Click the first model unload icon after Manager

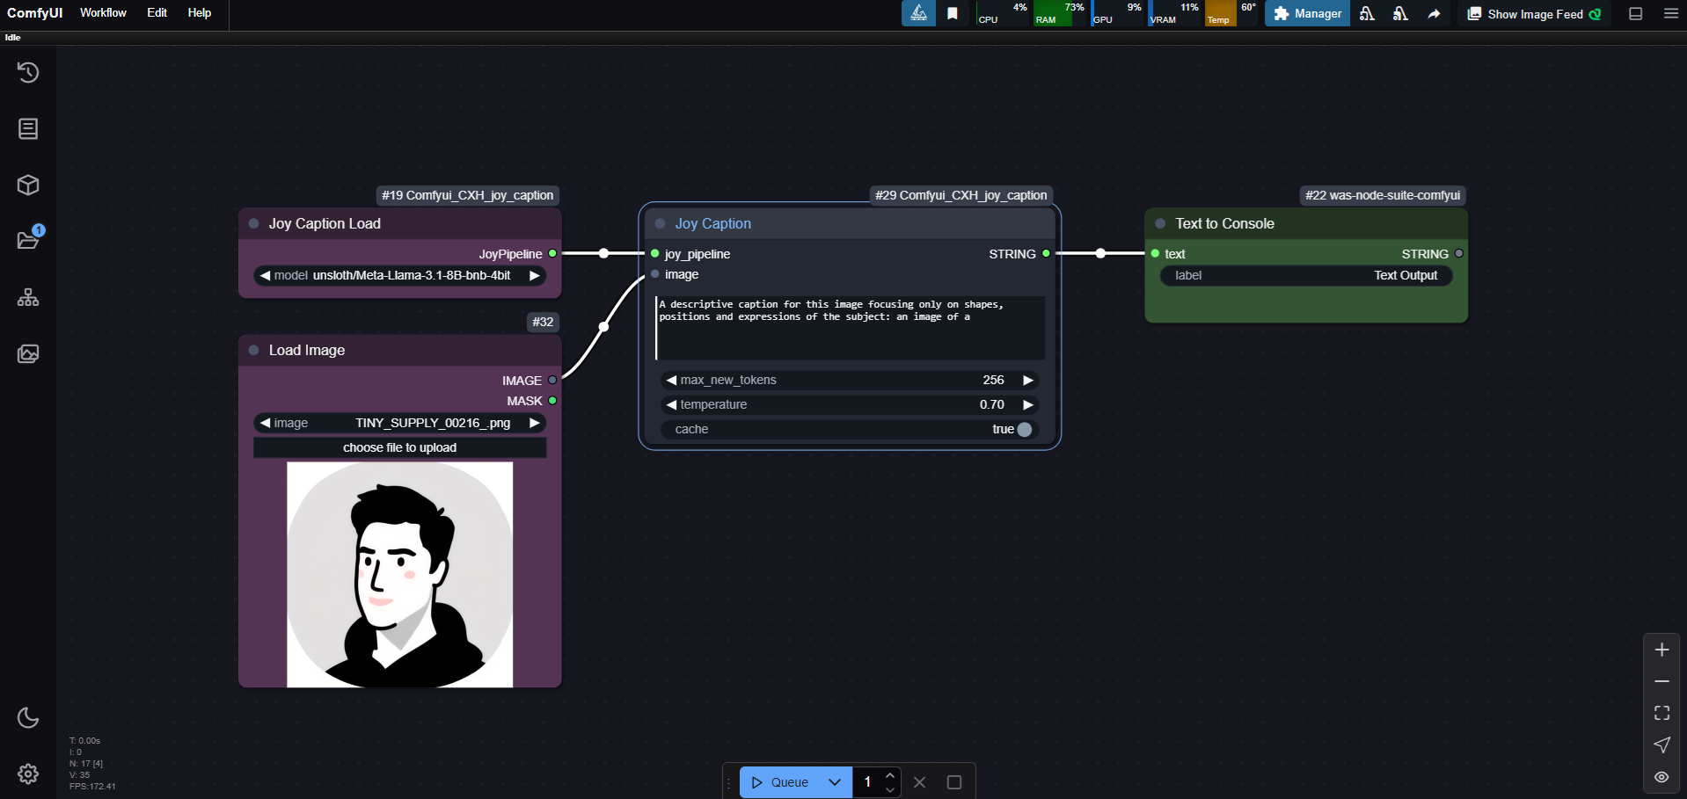(x=1367, y=13)
